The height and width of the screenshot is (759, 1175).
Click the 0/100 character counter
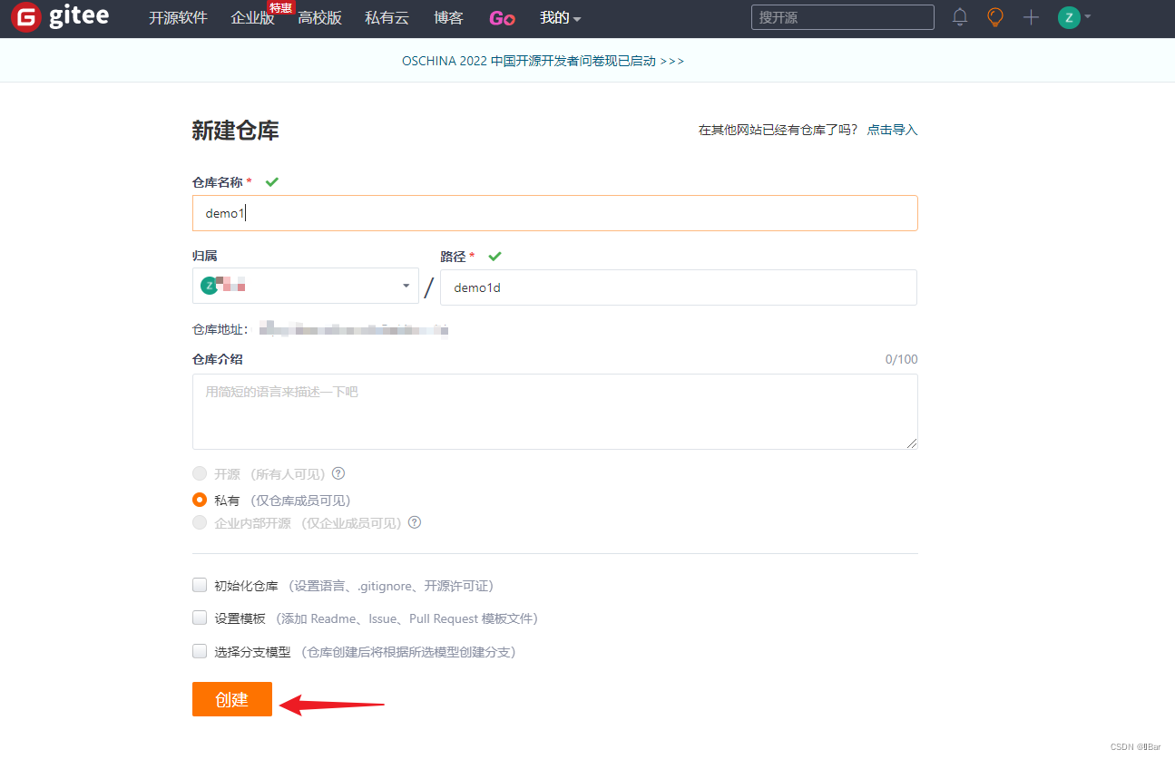tap(901, 359)
